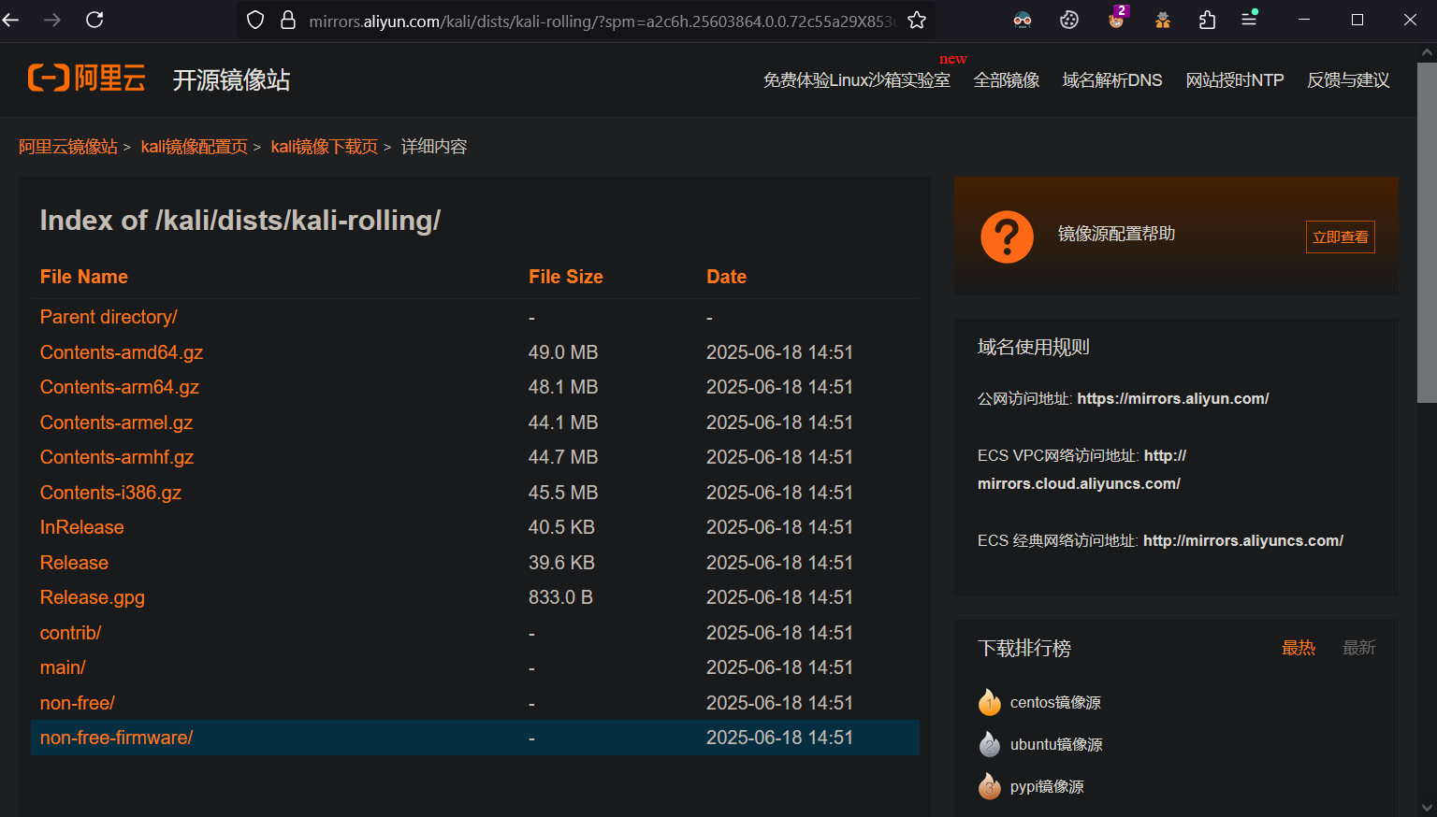Open the Release file link

(74, 563)
